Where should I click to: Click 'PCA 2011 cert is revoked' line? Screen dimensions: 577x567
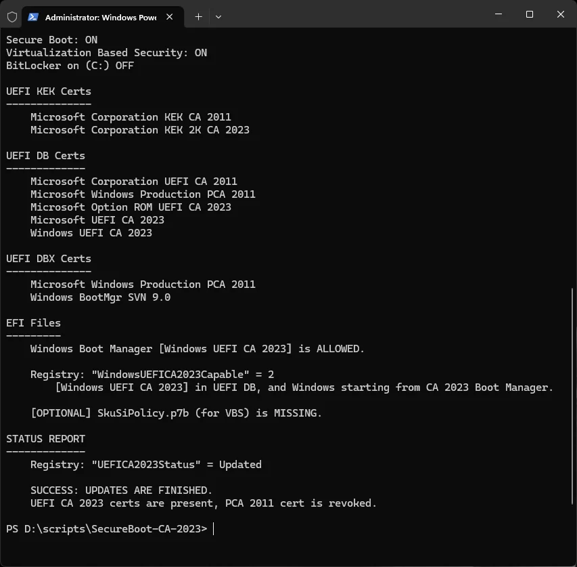(x=204, y=503)
